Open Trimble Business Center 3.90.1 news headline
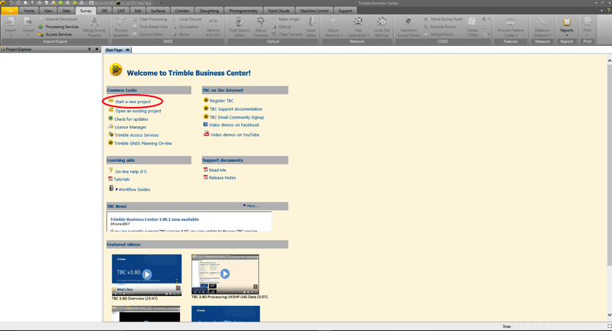Viewport: 612px width, 331px height. pyautogui.click(x=154, y=219)
